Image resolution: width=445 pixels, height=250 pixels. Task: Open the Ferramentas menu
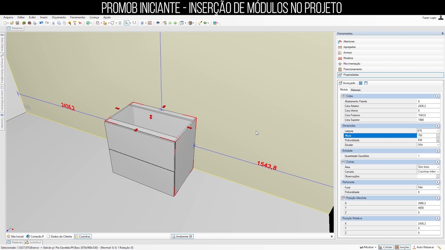tap(78, 17)
